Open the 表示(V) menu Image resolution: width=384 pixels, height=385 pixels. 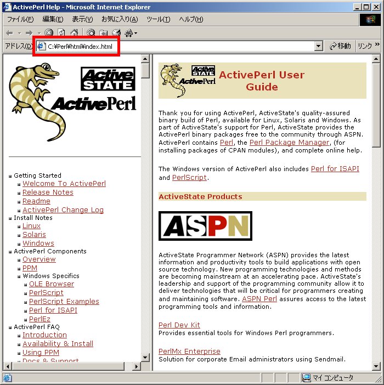[82, 19]
